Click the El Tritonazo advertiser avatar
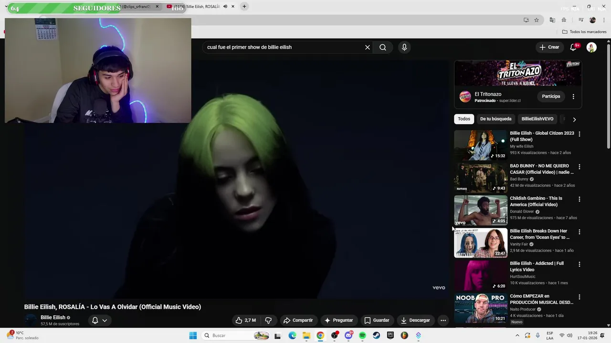 click(465, 97)
